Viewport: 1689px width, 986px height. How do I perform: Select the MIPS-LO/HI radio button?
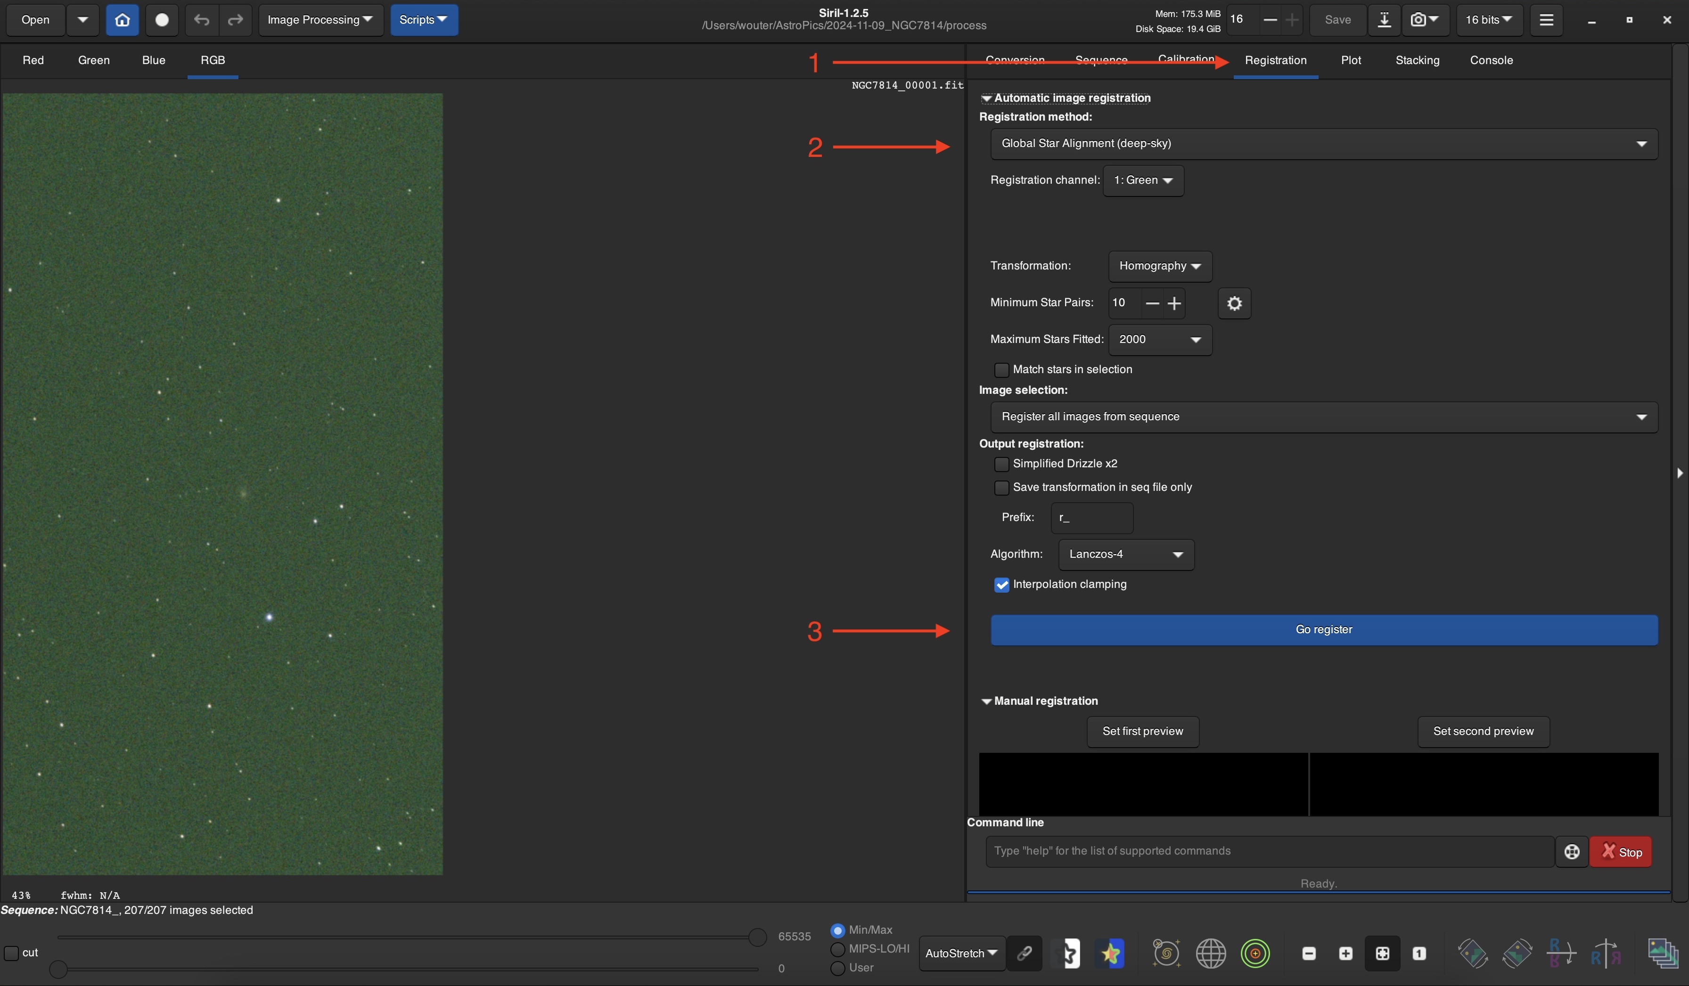837,949
